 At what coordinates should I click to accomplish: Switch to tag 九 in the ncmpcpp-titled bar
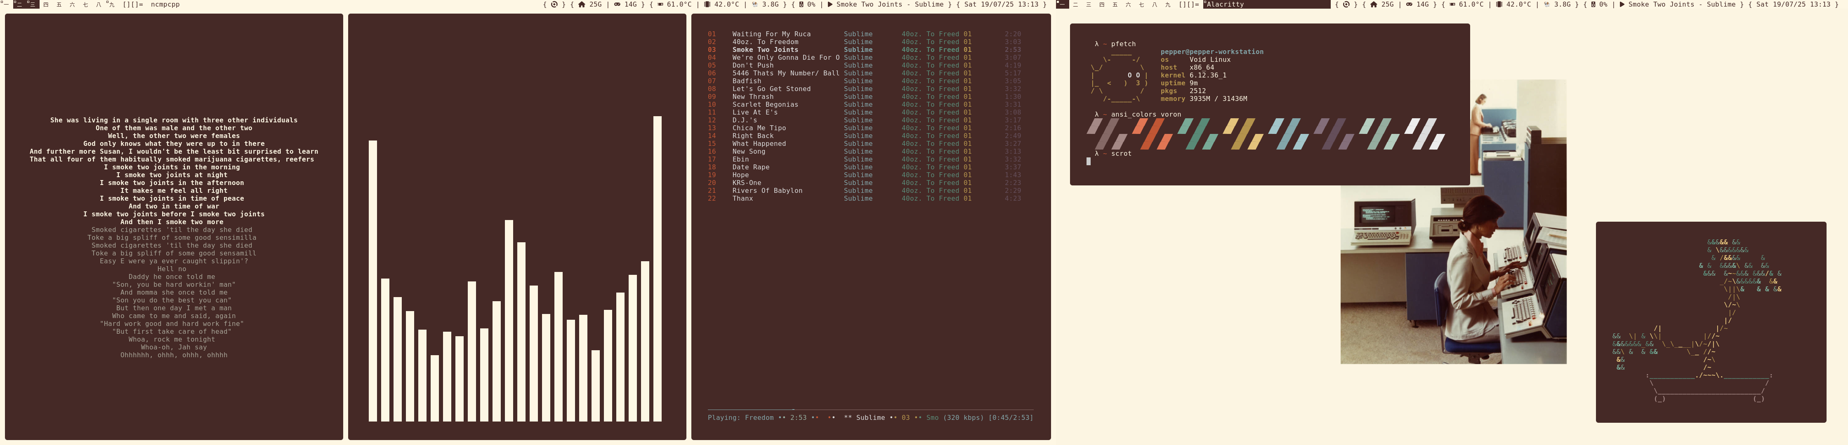point(112,4)
